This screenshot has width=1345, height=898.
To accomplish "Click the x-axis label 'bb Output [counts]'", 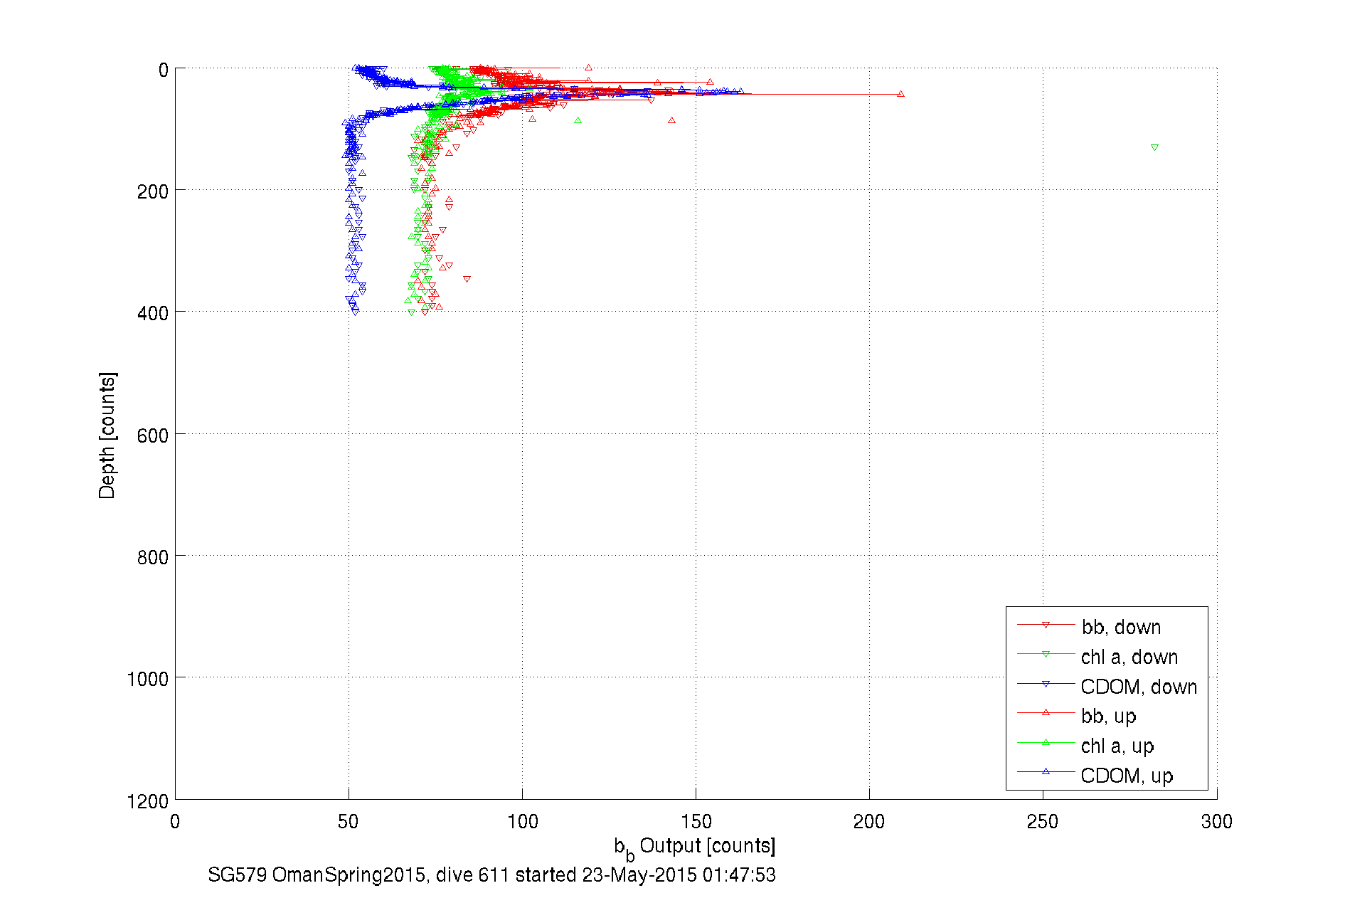I will point(695,848).
